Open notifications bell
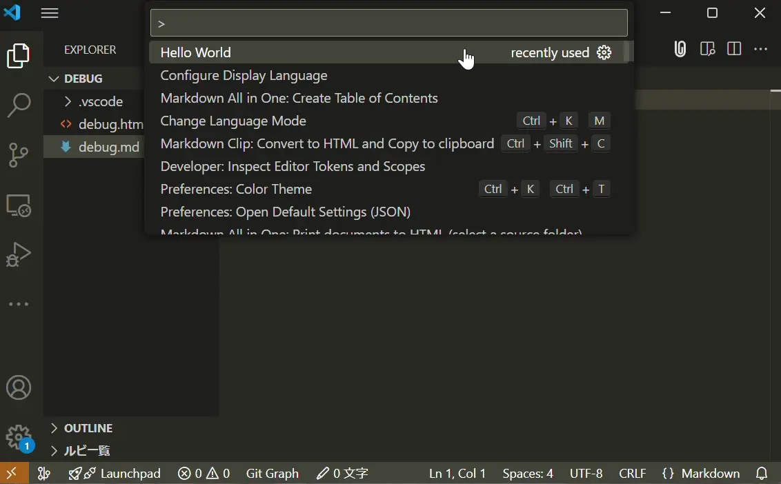 (x=762, y=473)
